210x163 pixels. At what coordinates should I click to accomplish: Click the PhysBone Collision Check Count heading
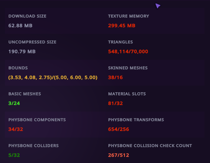[x=150, y=146]
